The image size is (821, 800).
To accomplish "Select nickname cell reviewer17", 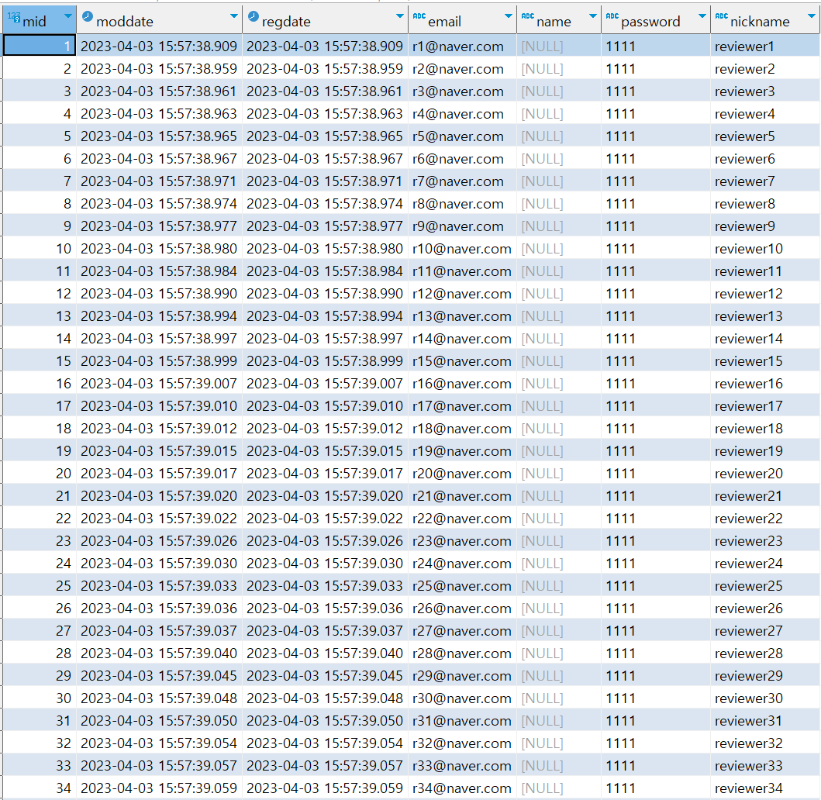I will (765, 406).
